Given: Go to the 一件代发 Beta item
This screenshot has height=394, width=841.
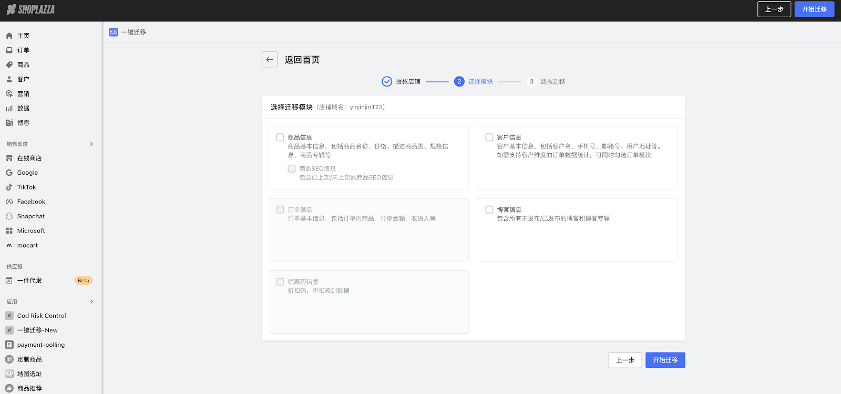Looking at the screenshot, I should click(29, 281).
